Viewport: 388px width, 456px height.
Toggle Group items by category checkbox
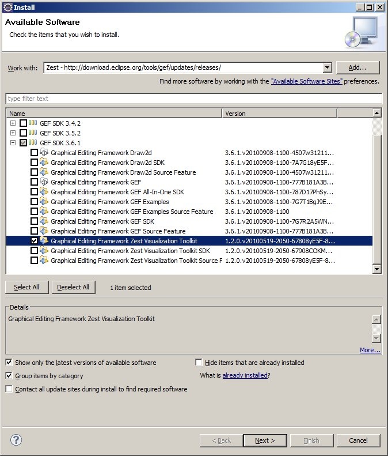(9, 376)
